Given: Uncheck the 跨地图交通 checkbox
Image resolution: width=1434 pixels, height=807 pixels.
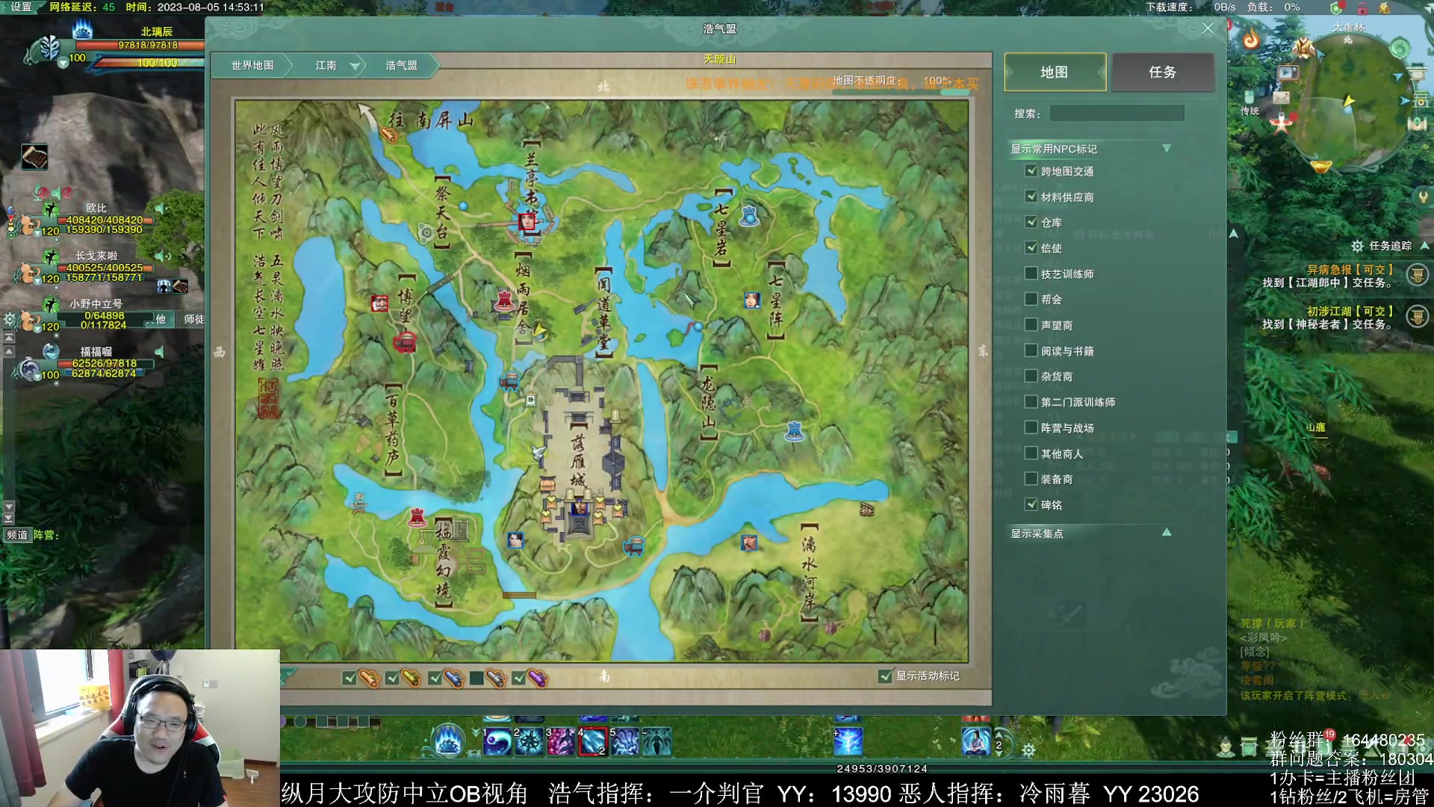Looking at the screenshot, I should coord(1031,171).
